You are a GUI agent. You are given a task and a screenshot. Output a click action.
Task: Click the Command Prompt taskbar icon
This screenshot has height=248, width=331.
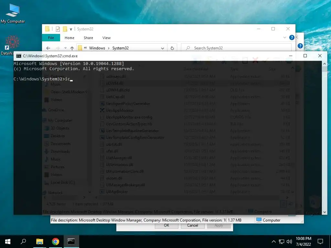point(71,242)
